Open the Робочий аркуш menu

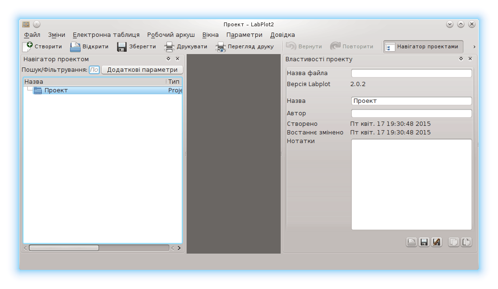pyautogui.click(x=171, y=35)
